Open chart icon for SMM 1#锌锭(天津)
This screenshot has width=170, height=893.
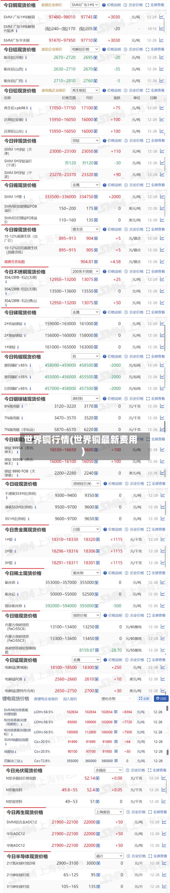162,151
